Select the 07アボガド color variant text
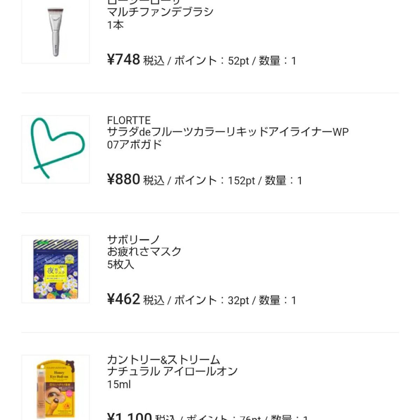The height and width of the screenshot is (420, 420). (134, 145)
